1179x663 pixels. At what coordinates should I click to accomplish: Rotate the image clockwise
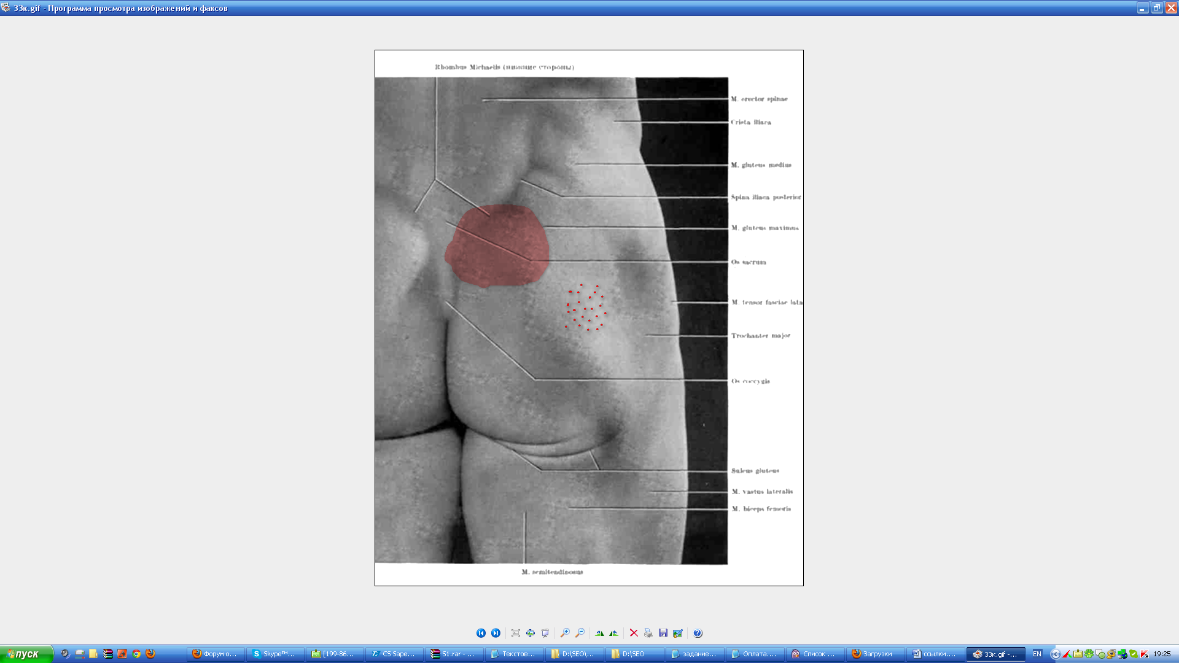click(x=599, y=633)
